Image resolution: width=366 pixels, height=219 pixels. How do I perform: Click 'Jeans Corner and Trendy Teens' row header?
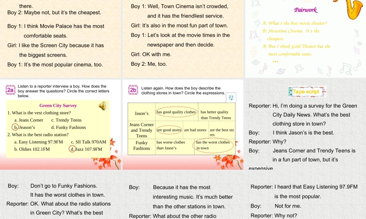(x=142, y=130)
